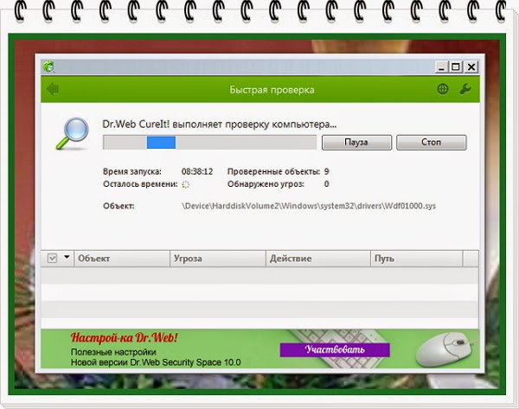This screenshot has height=409, width=519.
Task: Click the 'Проверенные объекты' label
Action: click(x=273, y=172)
